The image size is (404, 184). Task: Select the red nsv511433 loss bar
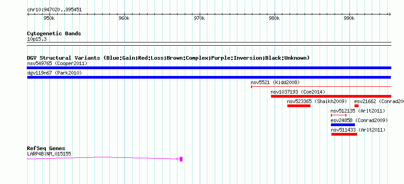coord(344,134)
